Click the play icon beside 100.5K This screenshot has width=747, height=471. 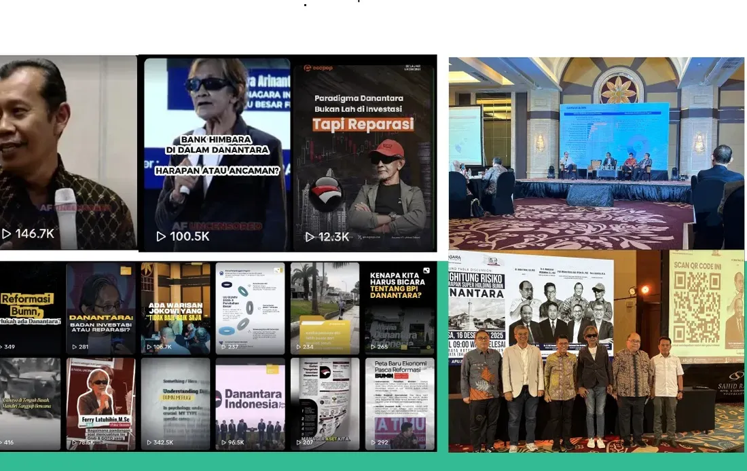161,236
